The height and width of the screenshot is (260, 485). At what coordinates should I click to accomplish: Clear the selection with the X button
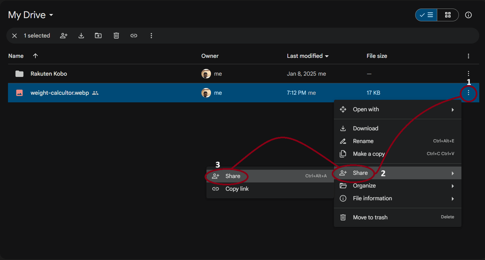click(14, 36)
